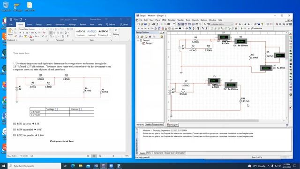Click the Save icon in Word's title bar
The width and height of the screenshot is (300, 169).
point(11,20)
